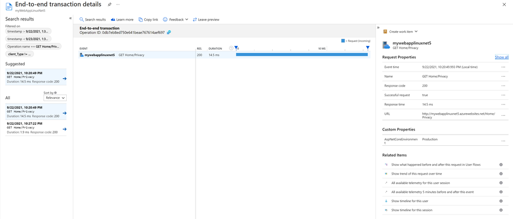Click the start timeline marker at 0
This screenshot has width=513, height=219.
(x=236, y=49)
